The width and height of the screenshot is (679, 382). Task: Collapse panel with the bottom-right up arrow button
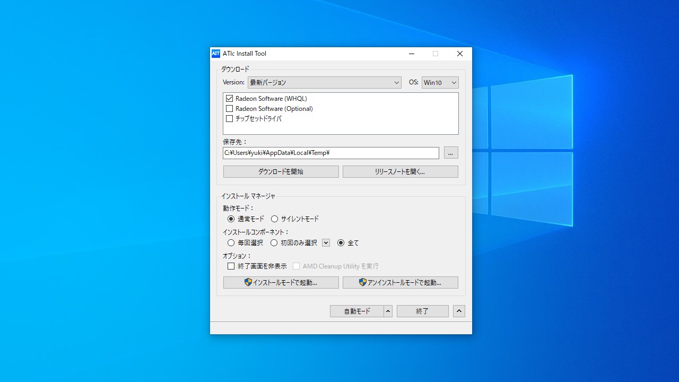tap(459, 311)
